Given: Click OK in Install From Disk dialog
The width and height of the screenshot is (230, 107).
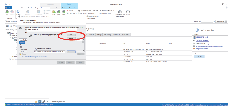Looking at the screenshot, I should pos(71,35).
